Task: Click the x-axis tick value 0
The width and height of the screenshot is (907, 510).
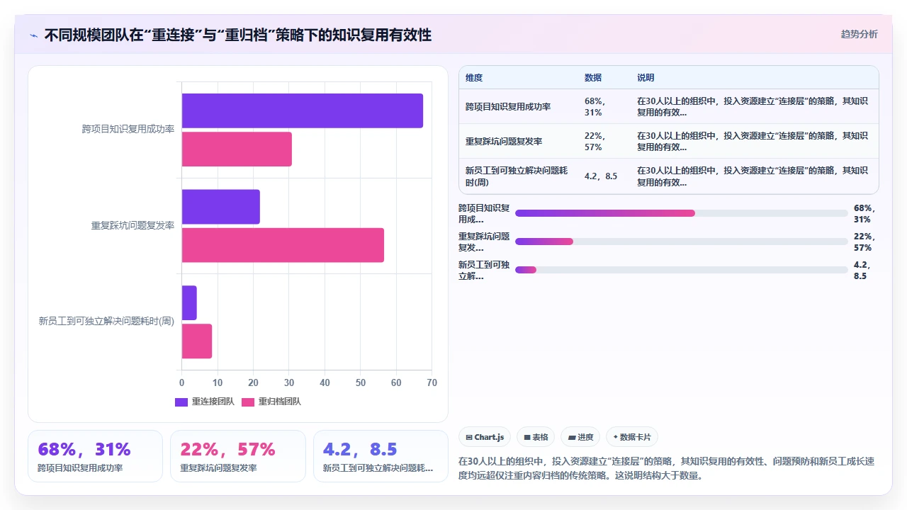Action: pos(182,383)
